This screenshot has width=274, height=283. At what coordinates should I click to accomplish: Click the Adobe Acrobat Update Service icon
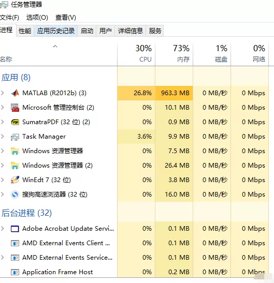click(x=15, y=229)
